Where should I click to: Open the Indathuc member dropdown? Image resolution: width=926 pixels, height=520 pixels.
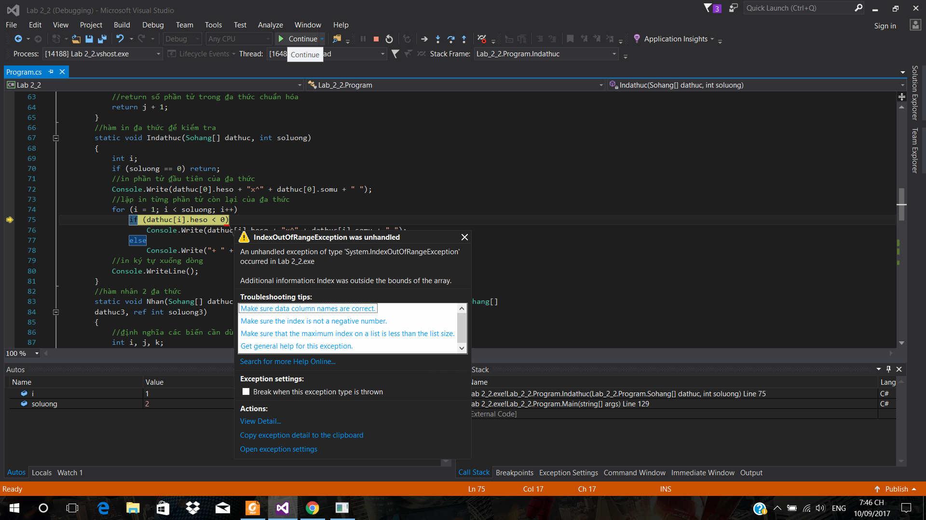(902, 85)
